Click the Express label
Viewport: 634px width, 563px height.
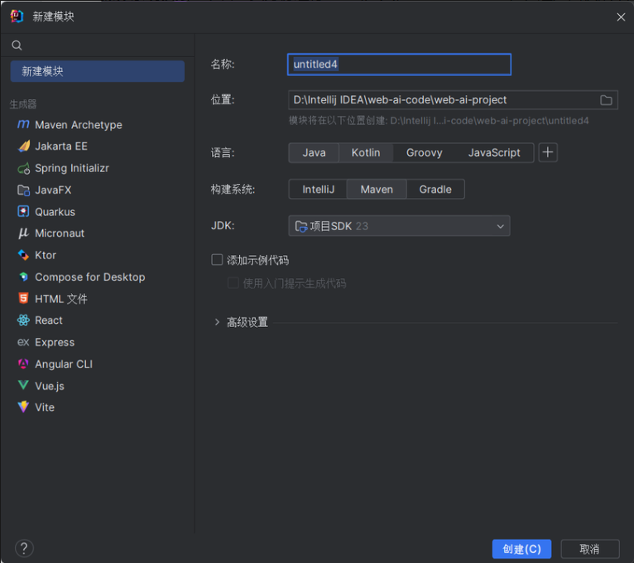pyautogui.click(x=55, y=342)
